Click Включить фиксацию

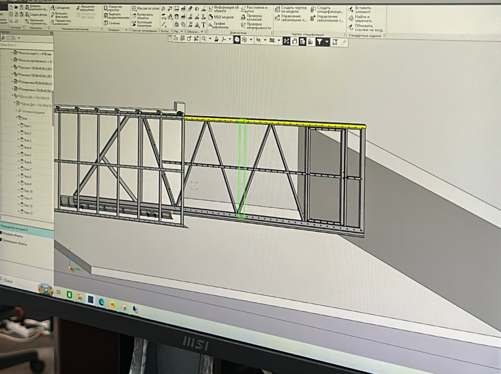[x=59, y=15]
